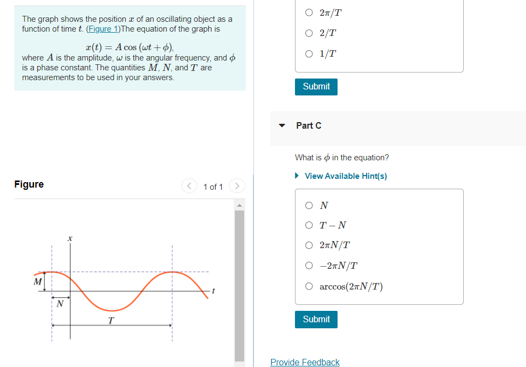Screen dimensions: 526x367
Task: Select the 2π/T answer option
Action: [309, 12]
